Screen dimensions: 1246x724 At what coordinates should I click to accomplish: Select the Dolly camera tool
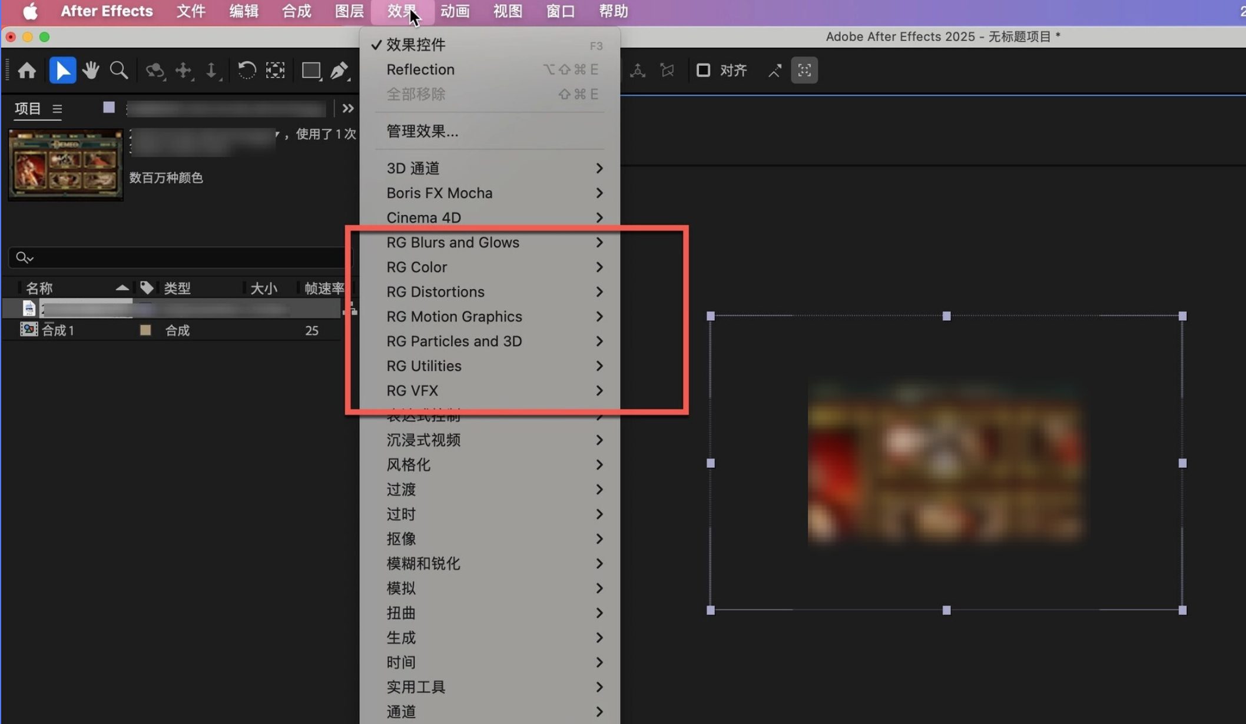[x=211, y=71]
